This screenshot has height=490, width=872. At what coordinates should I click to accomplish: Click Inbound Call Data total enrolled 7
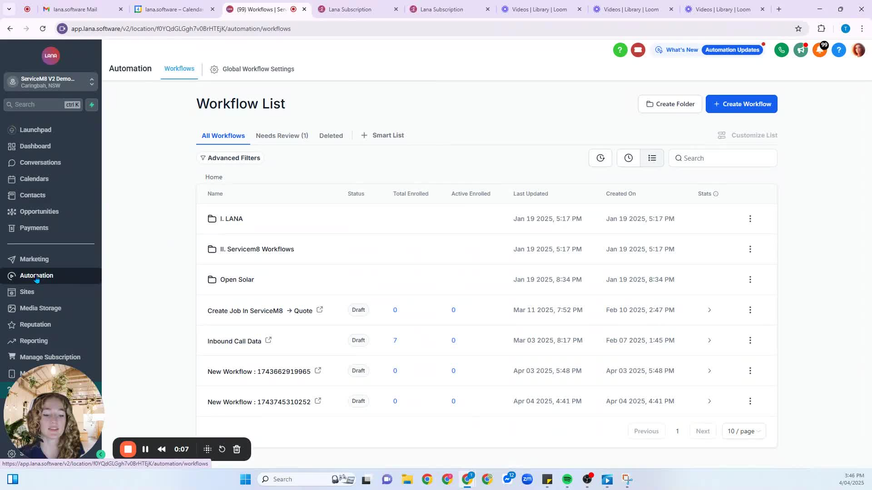pos(395,340)
